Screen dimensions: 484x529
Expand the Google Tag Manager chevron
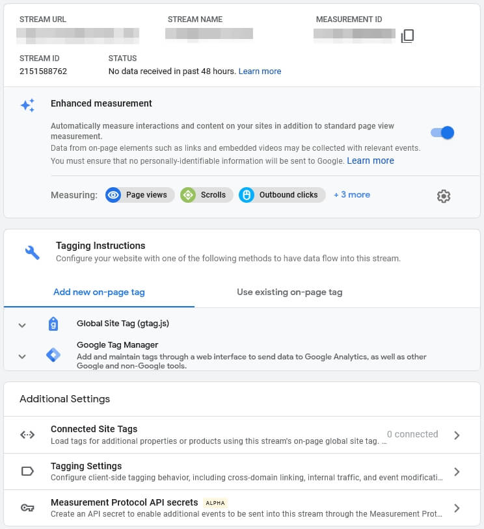click(x=22, y=356)
